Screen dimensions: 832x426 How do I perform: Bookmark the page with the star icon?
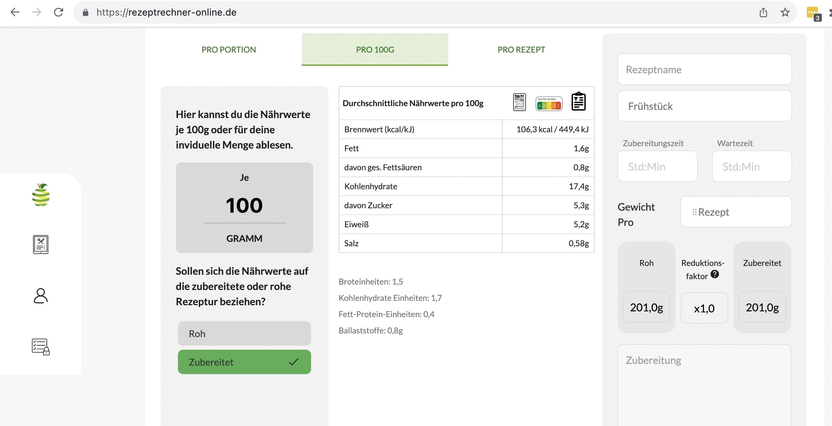tap(785, 13)
